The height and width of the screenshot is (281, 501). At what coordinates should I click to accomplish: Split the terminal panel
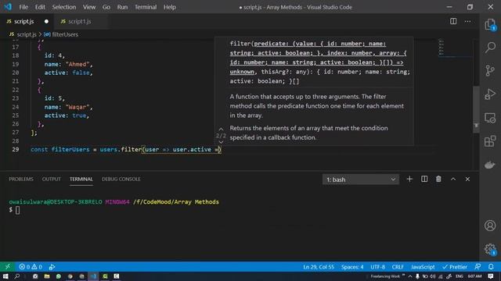pyautogui.click(x=424, y=179)
